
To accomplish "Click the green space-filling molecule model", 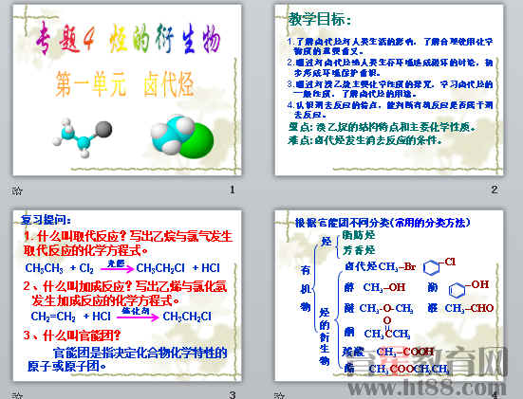I will 182,135.
